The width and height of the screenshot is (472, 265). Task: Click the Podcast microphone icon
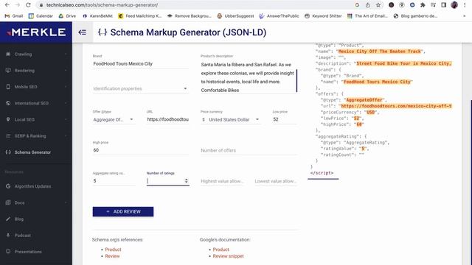8,235
